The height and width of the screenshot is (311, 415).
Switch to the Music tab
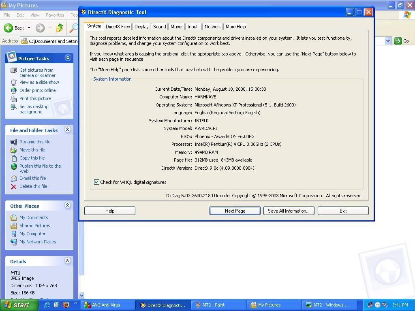(x=176, y=27)
